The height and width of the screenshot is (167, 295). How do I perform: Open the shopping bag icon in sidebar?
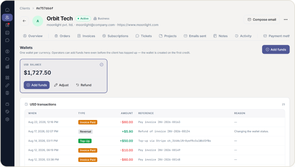click(7, 104)
